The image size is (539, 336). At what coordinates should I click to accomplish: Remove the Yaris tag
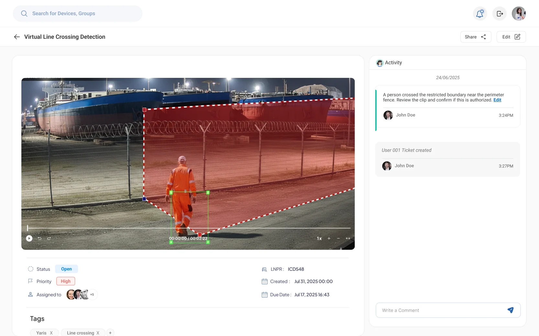51,333
